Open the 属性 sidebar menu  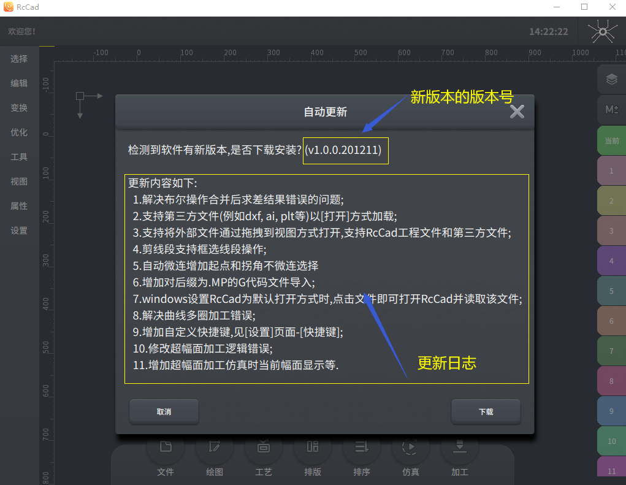click(19, 206)
